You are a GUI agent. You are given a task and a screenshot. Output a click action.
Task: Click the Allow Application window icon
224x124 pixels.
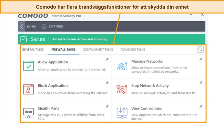click(29, 66)
